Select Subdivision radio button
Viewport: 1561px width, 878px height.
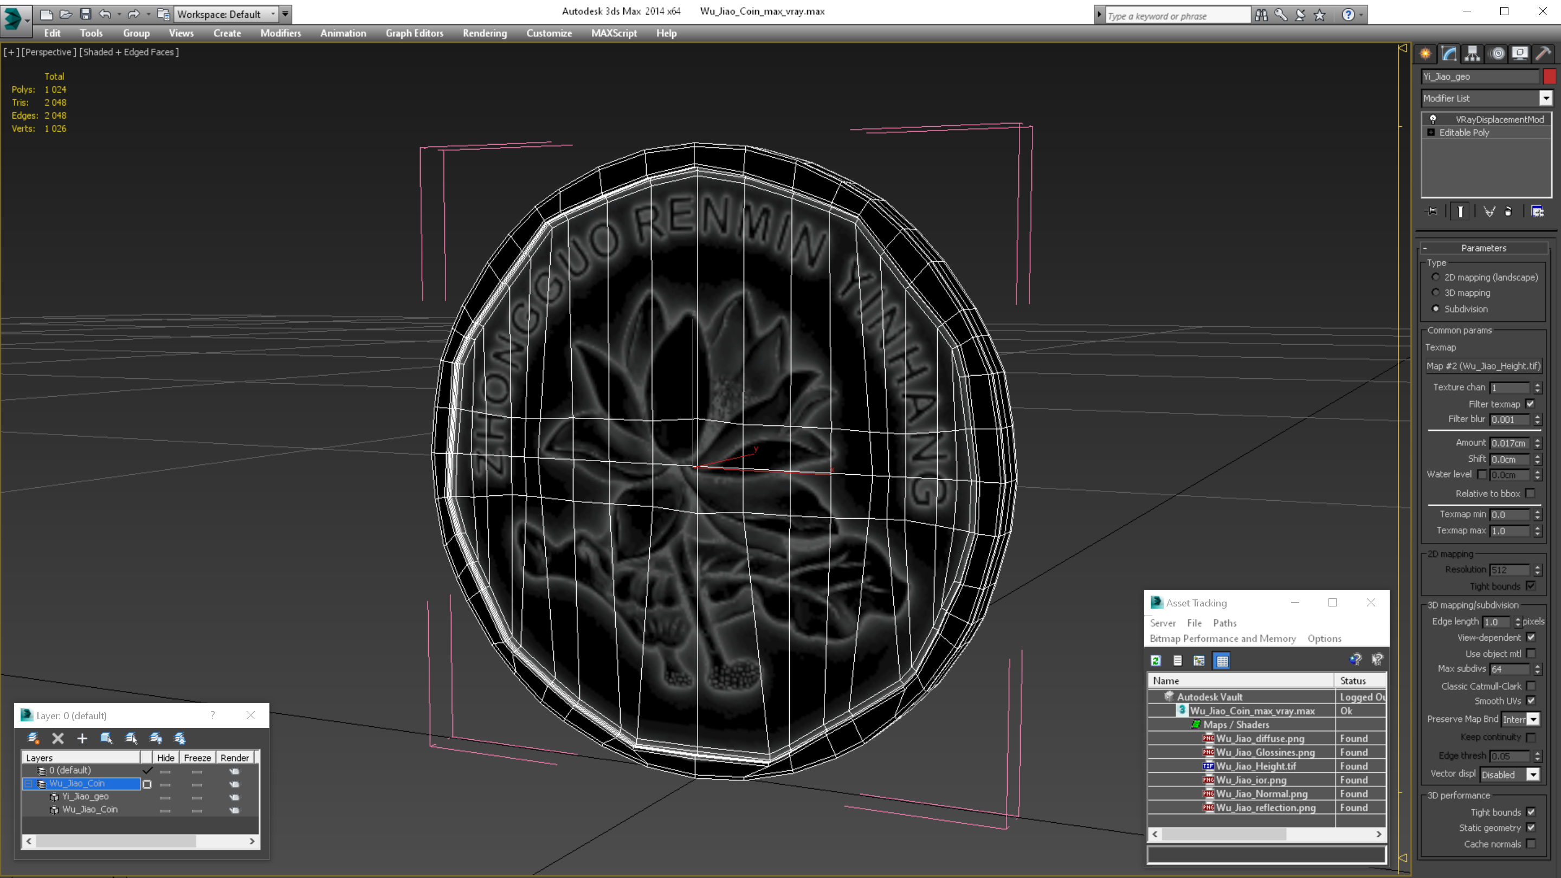coord(1436,308)
